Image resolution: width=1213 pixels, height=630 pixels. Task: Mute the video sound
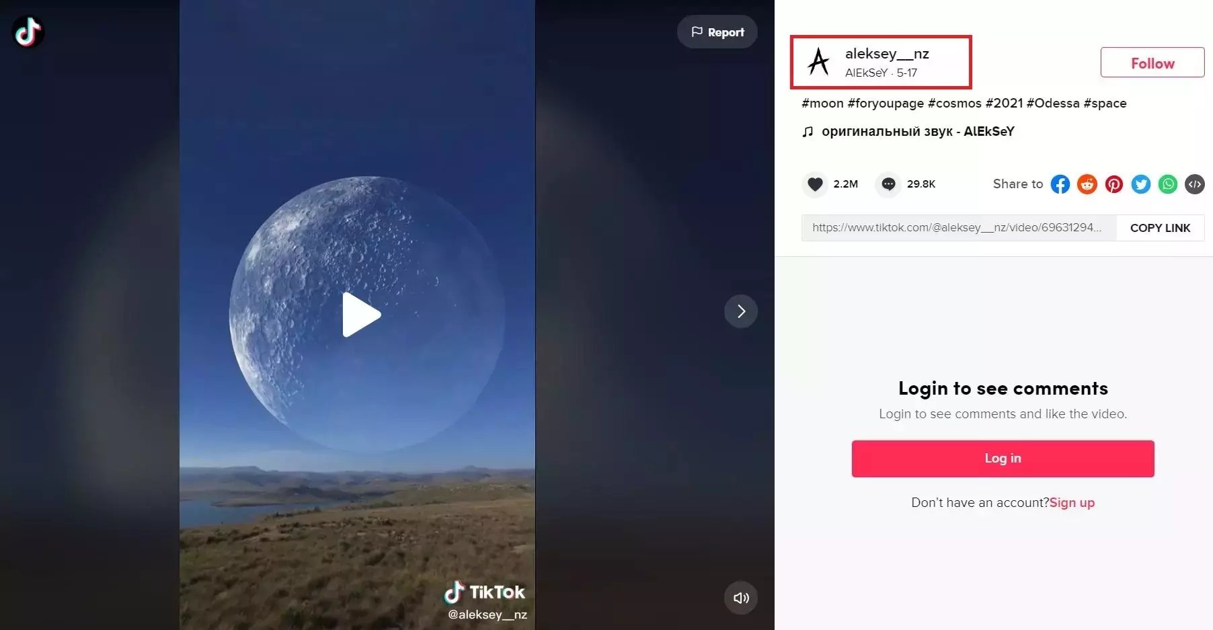pyautogui.click(x=741, y=598)
